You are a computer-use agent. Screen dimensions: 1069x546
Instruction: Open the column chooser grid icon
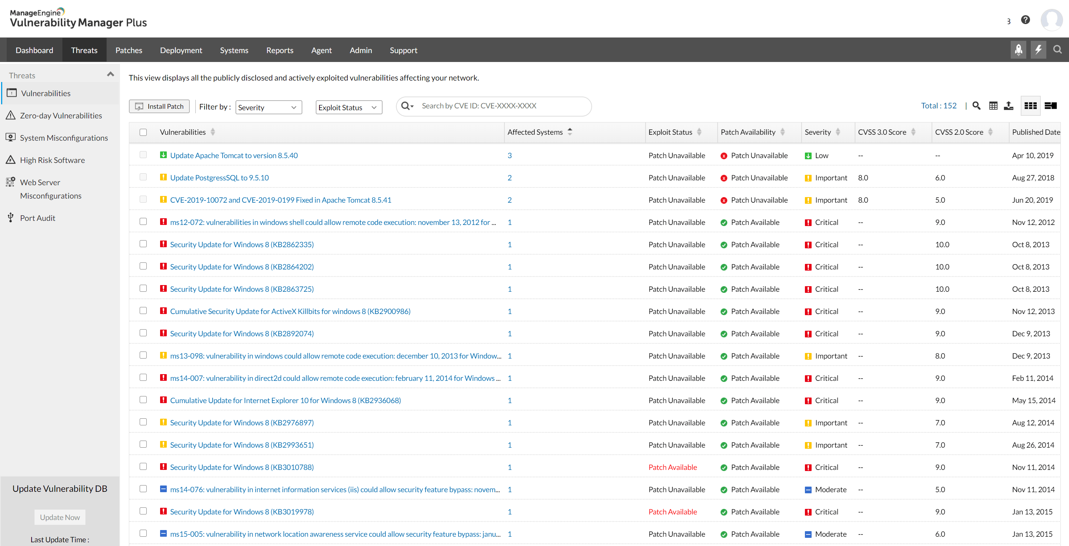tap(993, 106)
